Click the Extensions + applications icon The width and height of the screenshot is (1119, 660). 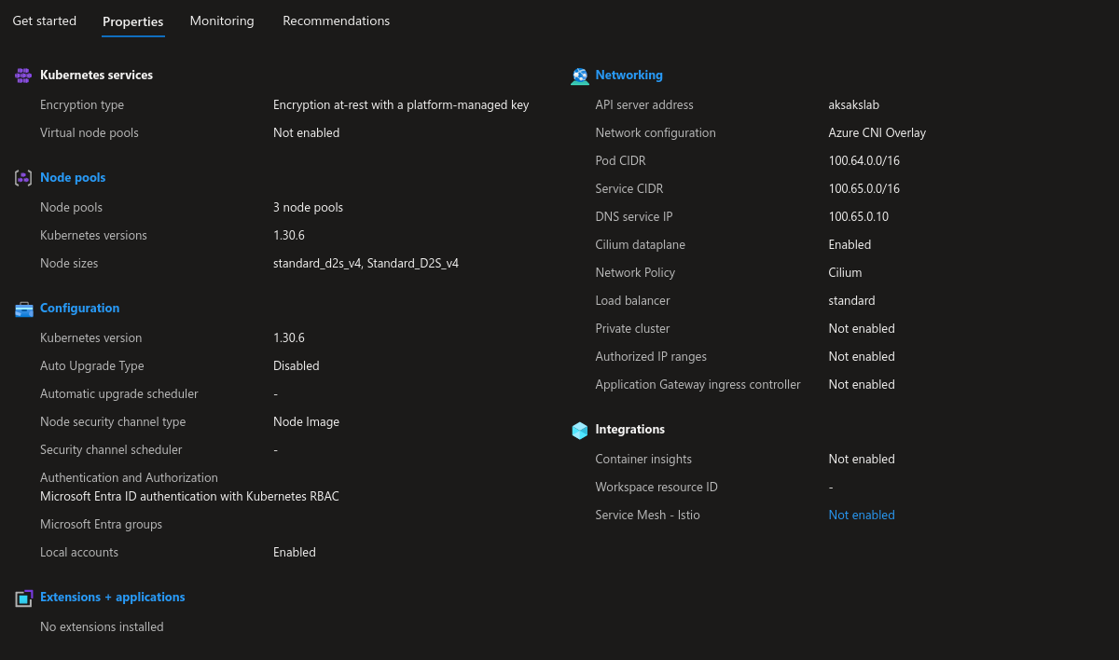pos(23,598)
